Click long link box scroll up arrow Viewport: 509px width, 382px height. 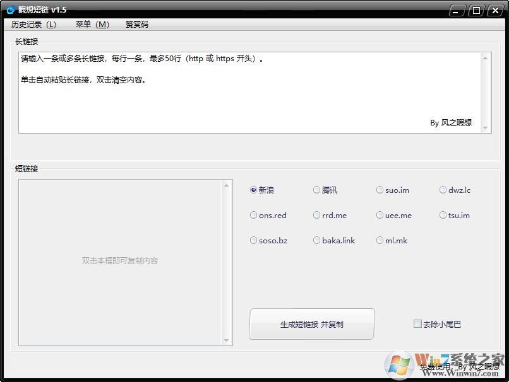485,58
